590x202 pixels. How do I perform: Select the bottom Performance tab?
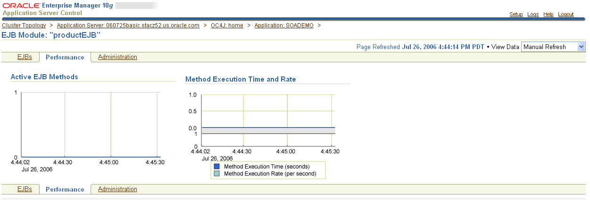pyautogui.click(x=65, y=189)
